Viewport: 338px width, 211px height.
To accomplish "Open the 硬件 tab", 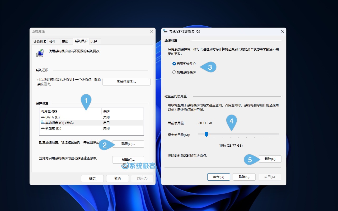I will click(53, 41).
